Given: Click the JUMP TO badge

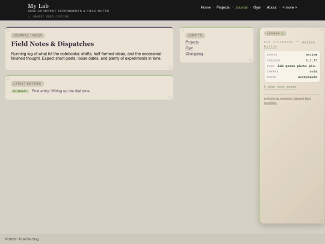Looking at the screenshot, I should [195, 36].
